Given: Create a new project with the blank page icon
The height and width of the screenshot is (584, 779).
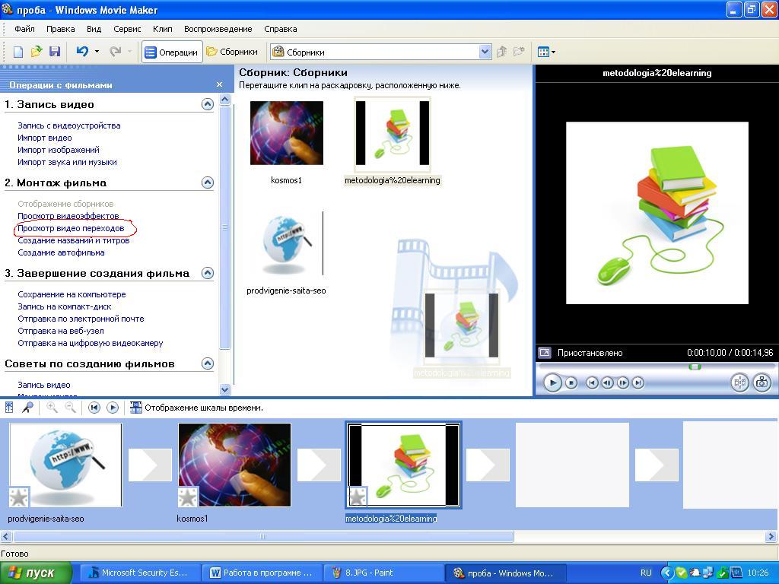Looking at the screenshot, I should click(18, 52).
